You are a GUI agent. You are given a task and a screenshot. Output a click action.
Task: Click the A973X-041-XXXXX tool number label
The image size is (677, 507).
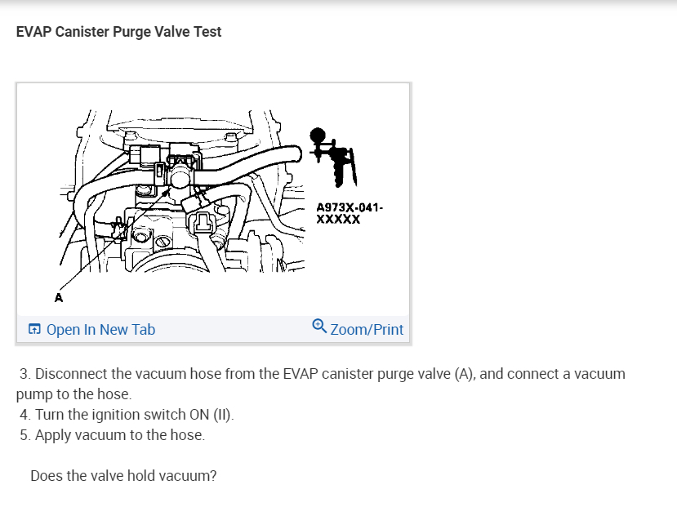[x=349, y=213]
